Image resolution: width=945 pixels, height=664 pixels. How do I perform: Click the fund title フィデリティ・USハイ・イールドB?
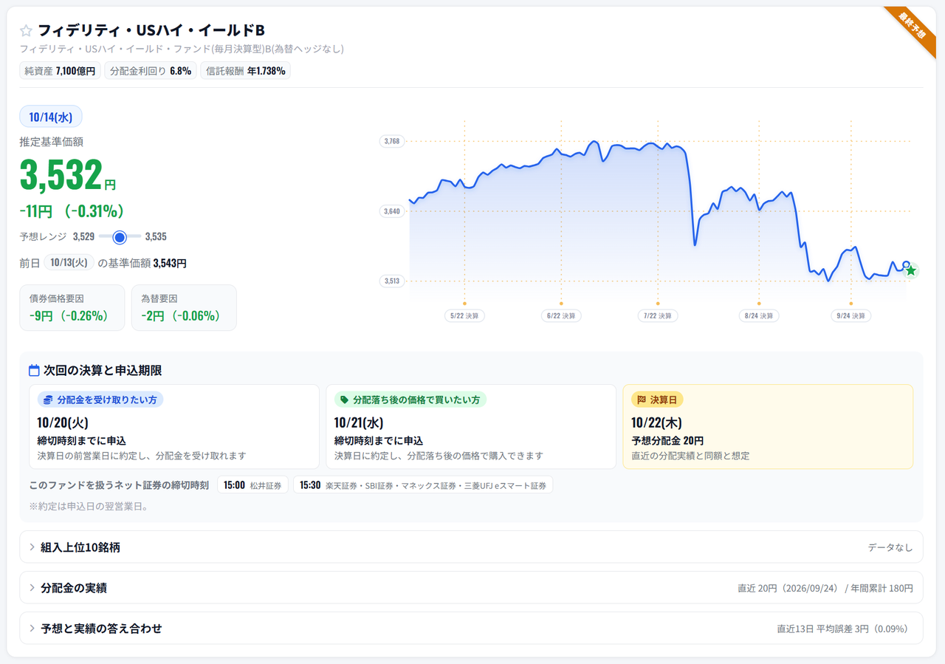point(151,30)
